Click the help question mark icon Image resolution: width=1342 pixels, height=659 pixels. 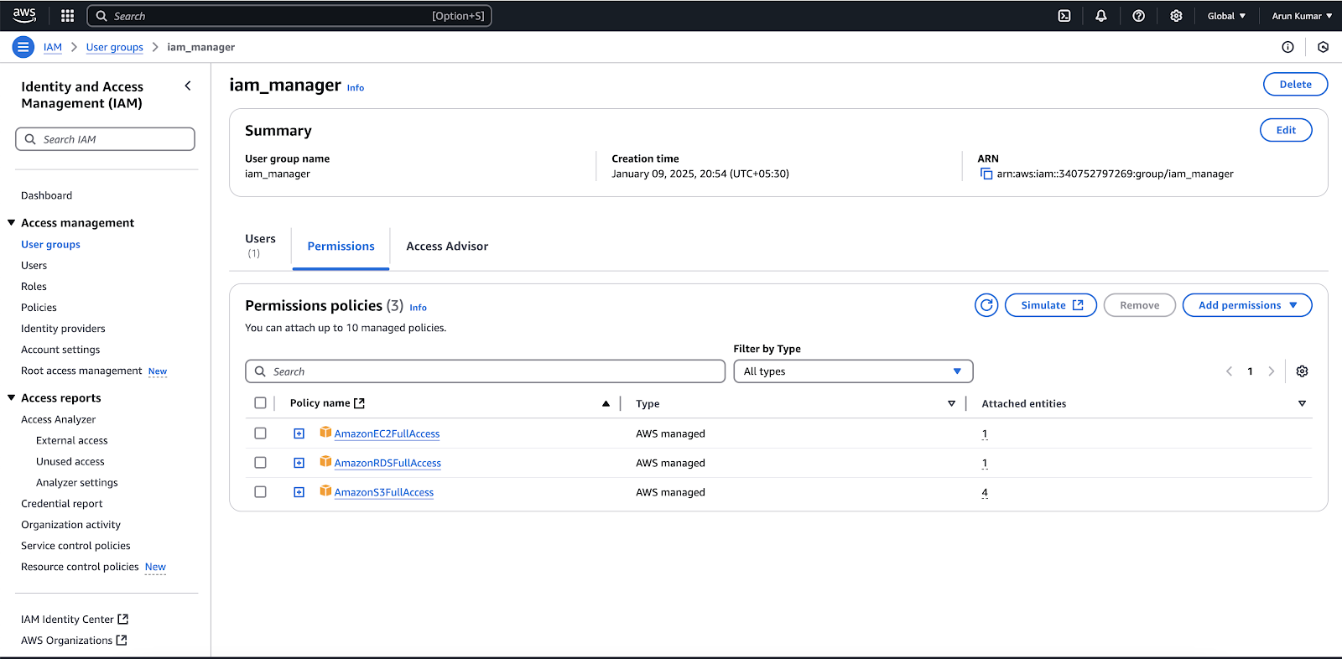(1138, 16)
